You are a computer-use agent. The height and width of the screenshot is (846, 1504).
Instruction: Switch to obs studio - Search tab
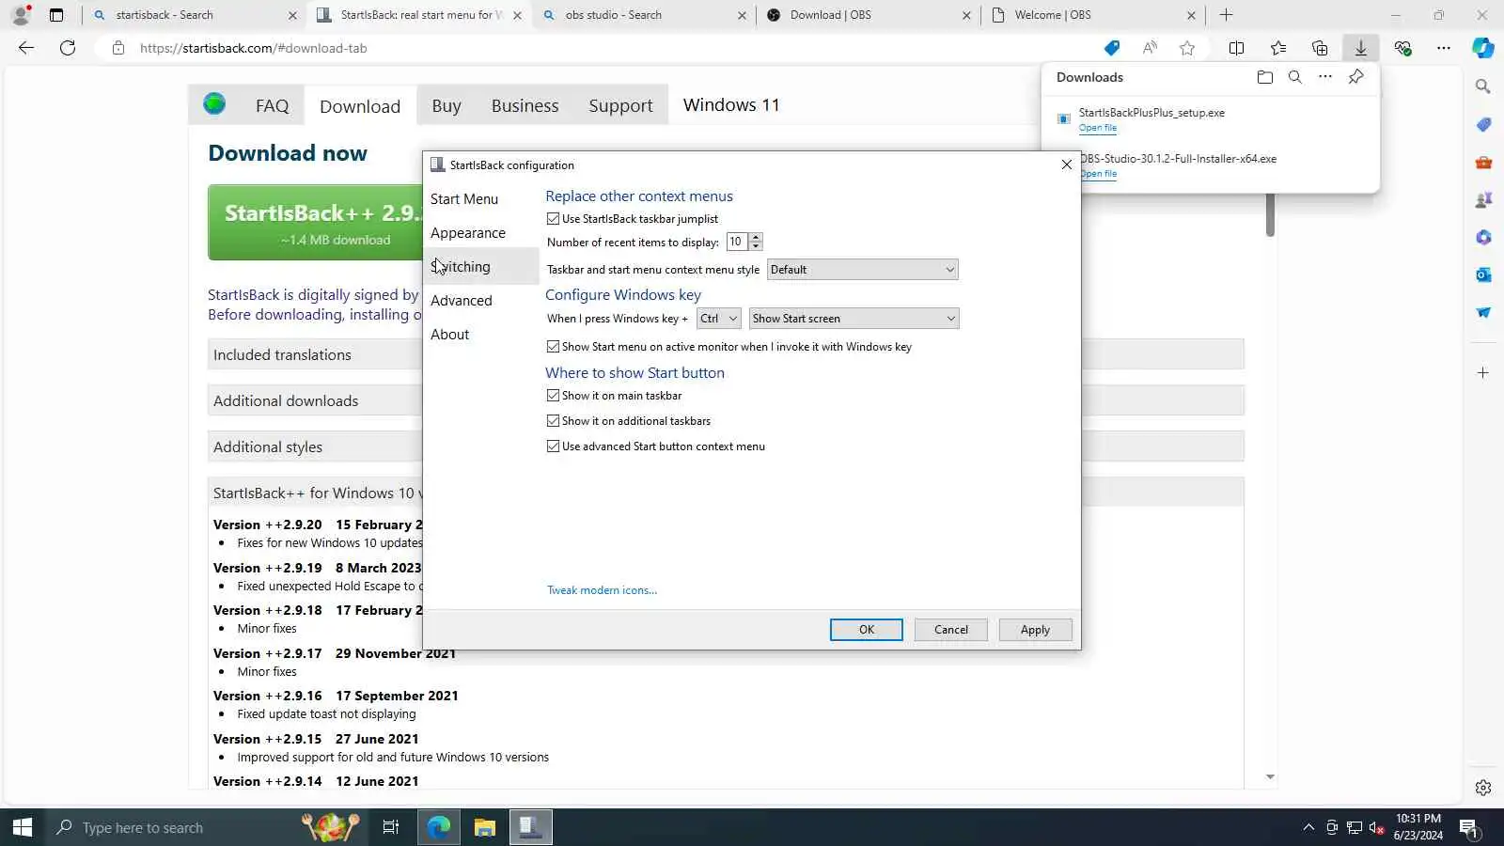[x=644, y=15]
